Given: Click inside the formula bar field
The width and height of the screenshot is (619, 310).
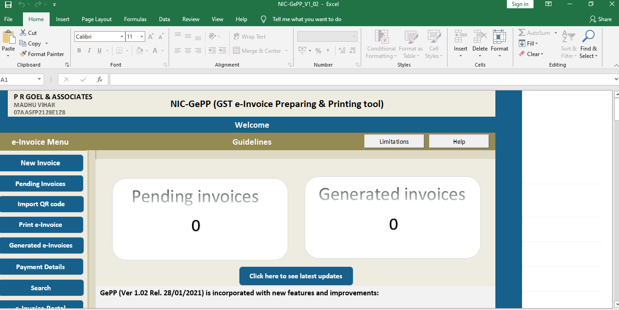Looking at the screenshot, I should point(358,79).
